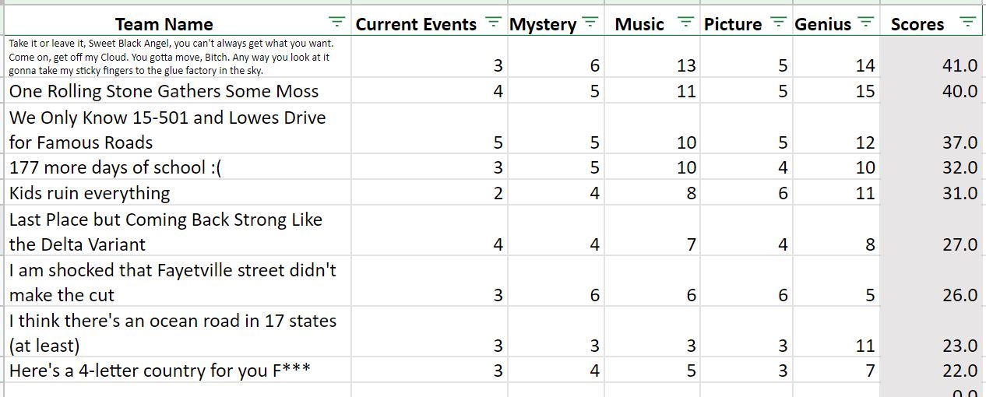986x397 pixels.
Task: Select the Team Name header cell
Action: [177, 23]
